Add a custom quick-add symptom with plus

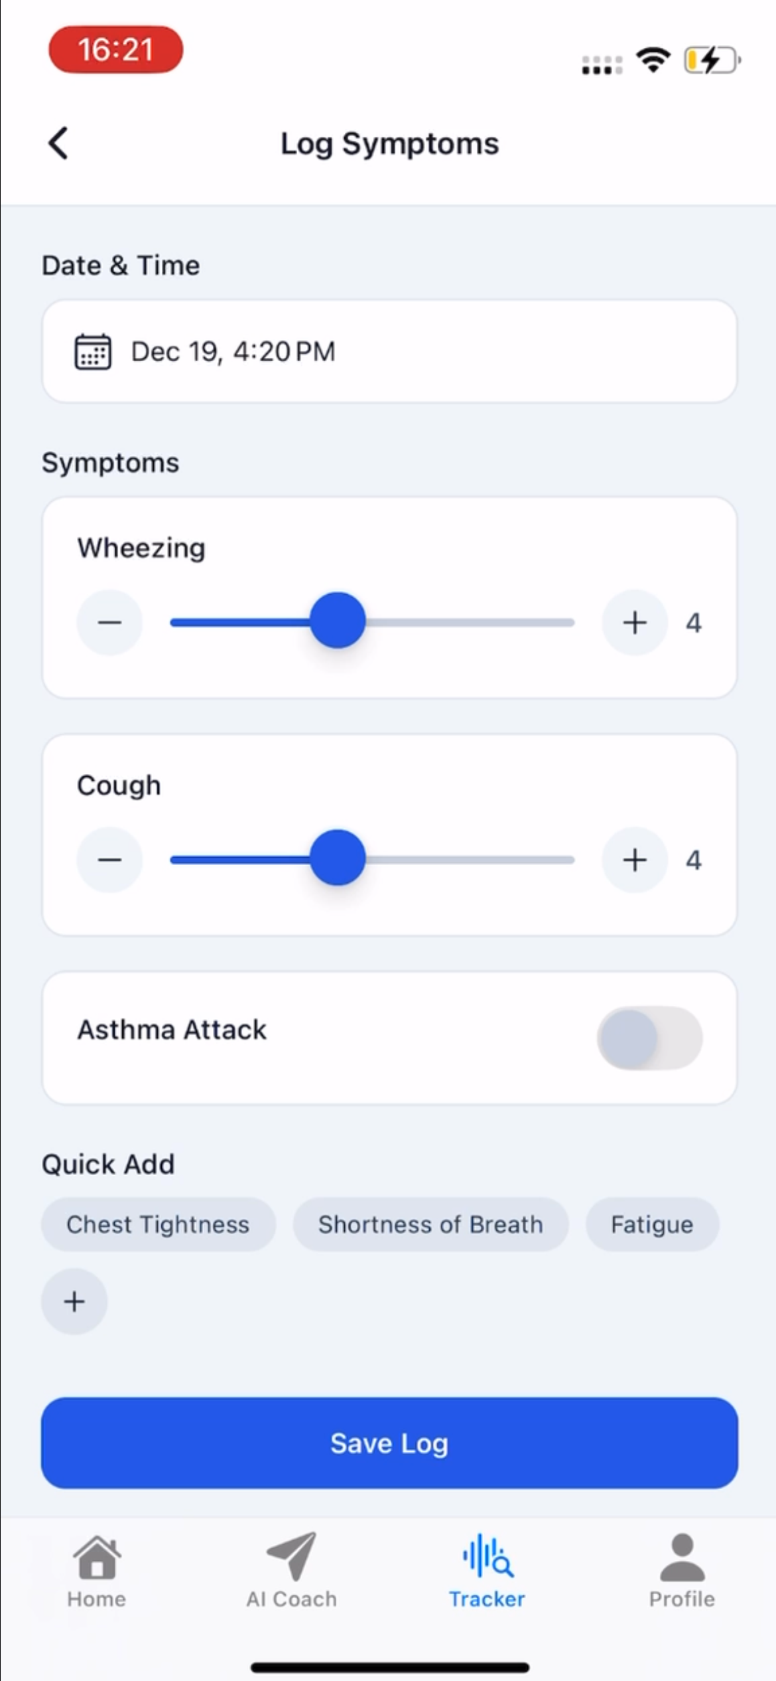pyautogui.click(x=74, y=1301)
